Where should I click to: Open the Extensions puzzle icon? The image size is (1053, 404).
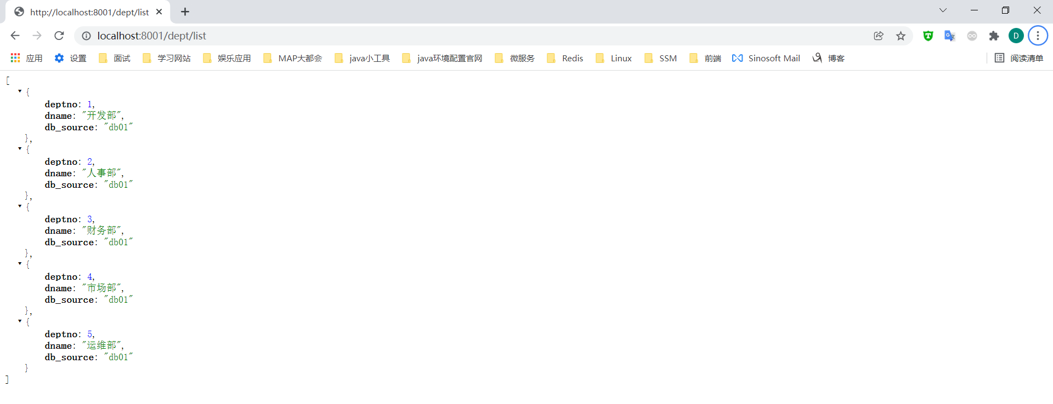coord(994,36)
